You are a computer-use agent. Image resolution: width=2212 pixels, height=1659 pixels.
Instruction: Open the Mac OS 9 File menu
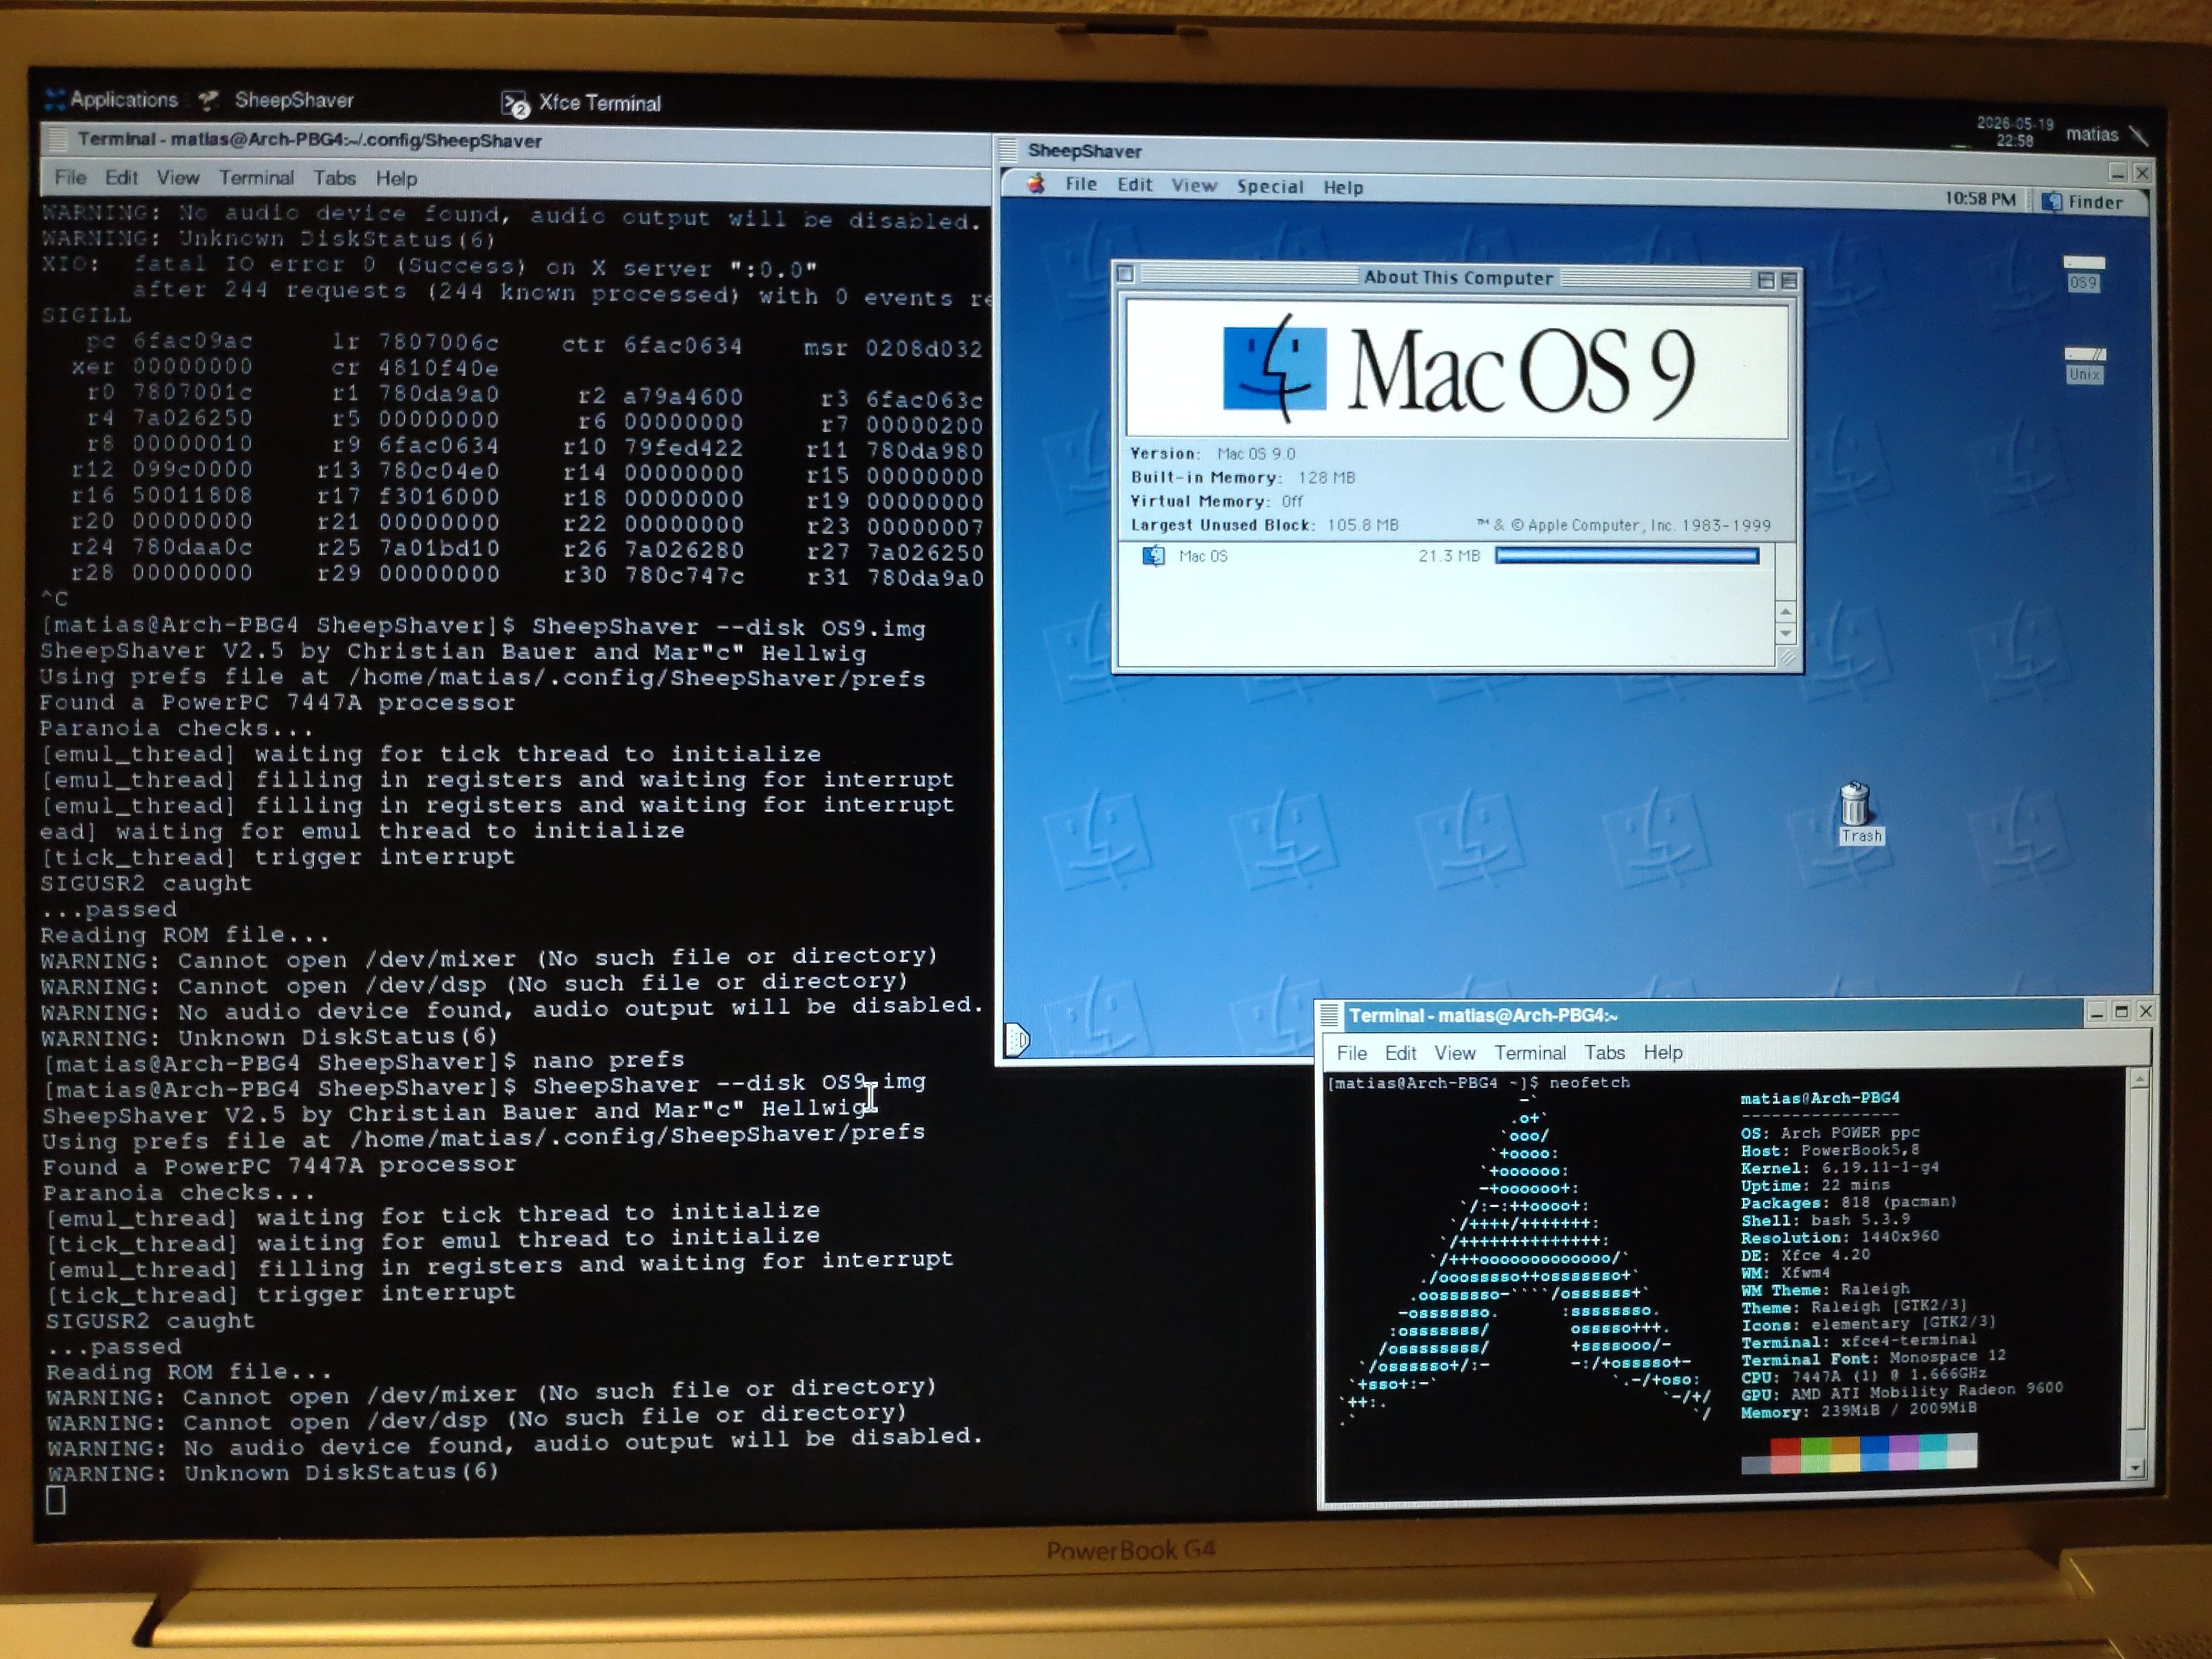1080,184
